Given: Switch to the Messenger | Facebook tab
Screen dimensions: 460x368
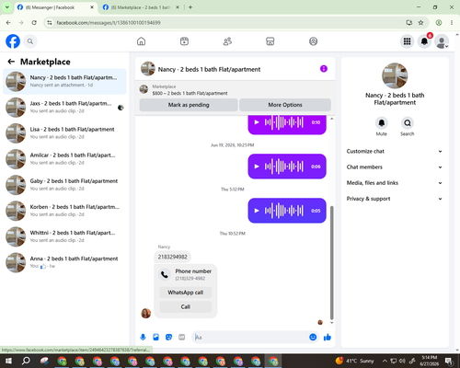Looking at the screenshot, I should click(x=55, y=7).
